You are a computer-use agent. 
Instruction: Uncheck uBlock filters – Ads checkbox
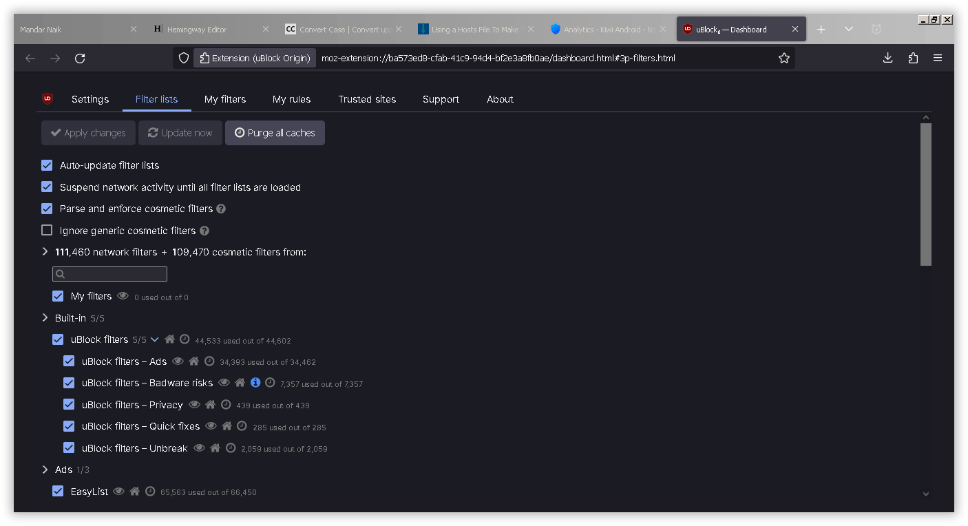tap(69, 361)
